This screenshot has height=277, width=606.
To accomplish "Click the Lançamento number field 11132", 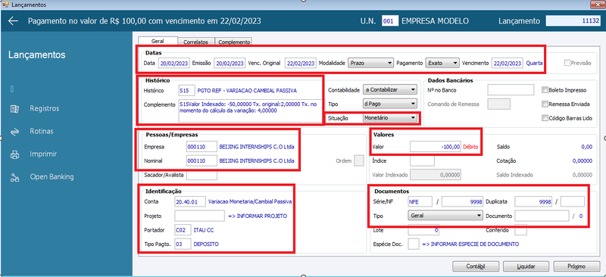I will [x=573, y=21].
